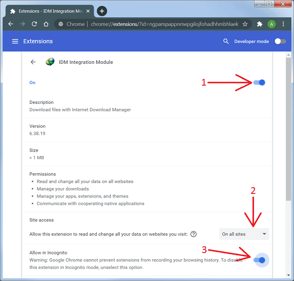Viewport: 294px width, 281px height.
Task: Open the Extensions puzzle toolbar icon
Action: [260, 24]
